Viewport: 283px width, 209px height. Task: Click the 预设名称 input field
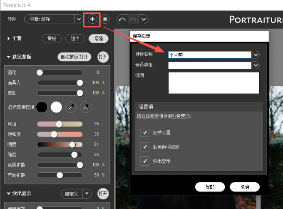tap(210, 55)
